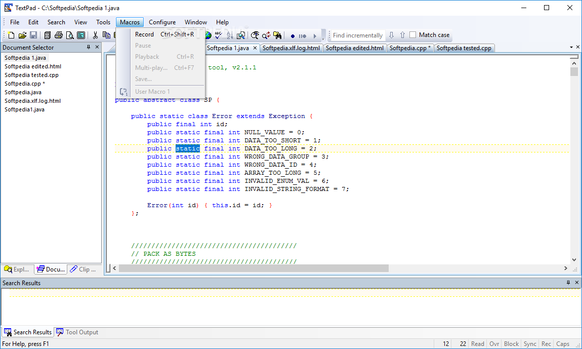Pin the Document Selector panel
The width and height of the screenshot is (582, 349).
point(89,47)
